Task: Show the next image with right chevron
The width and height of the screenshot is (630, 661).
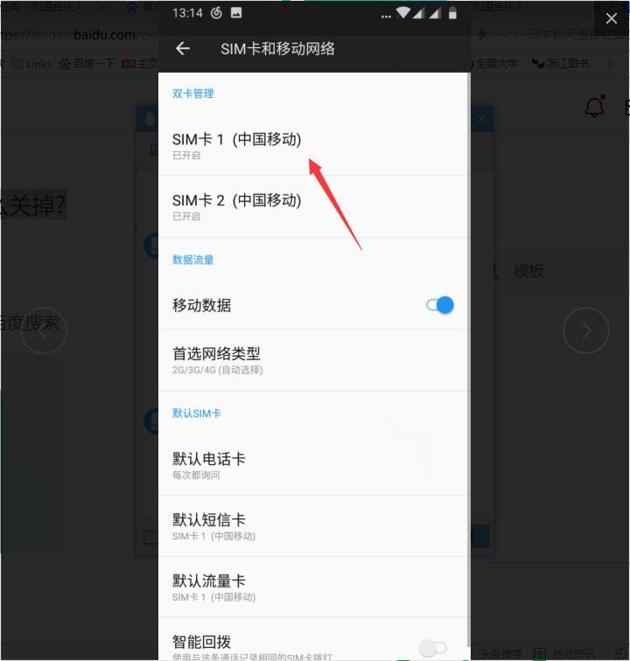Action: tap(585, 330)
